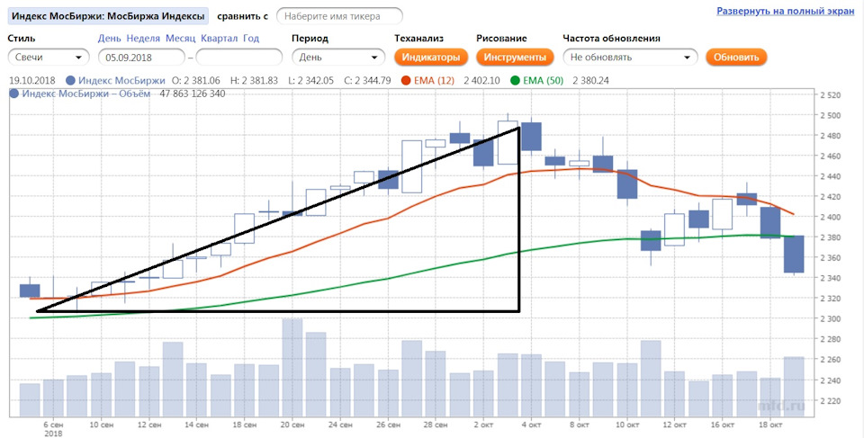Click the 19.10.2018 date label
This screenshot has height=438, width=864.
click(x=32, y=80)
